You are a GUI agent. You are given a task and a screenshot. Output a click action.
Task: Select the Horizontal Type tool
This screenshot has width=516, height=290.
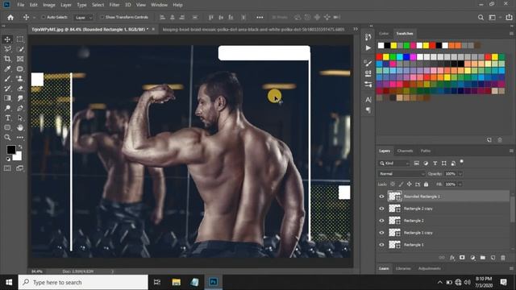7,118
